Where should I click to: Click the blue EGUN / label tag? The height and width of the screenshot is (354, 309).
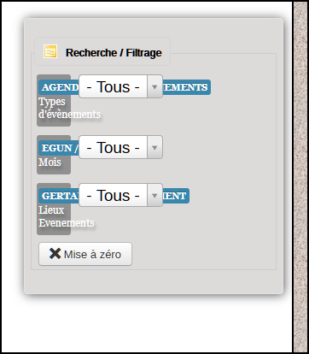[x=59, y=148]
